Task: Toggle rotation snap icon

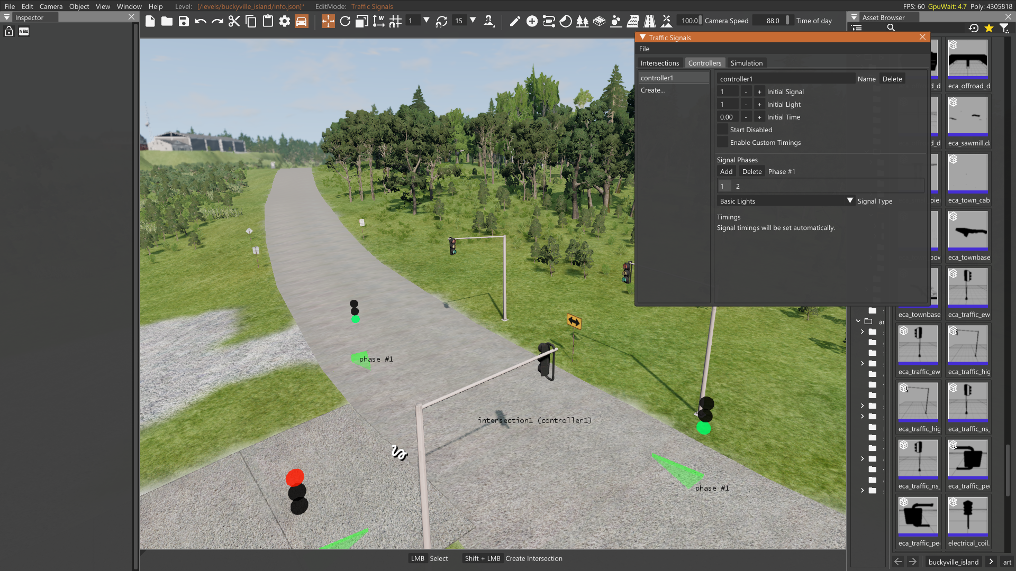Action: click(x=441, y=21)
